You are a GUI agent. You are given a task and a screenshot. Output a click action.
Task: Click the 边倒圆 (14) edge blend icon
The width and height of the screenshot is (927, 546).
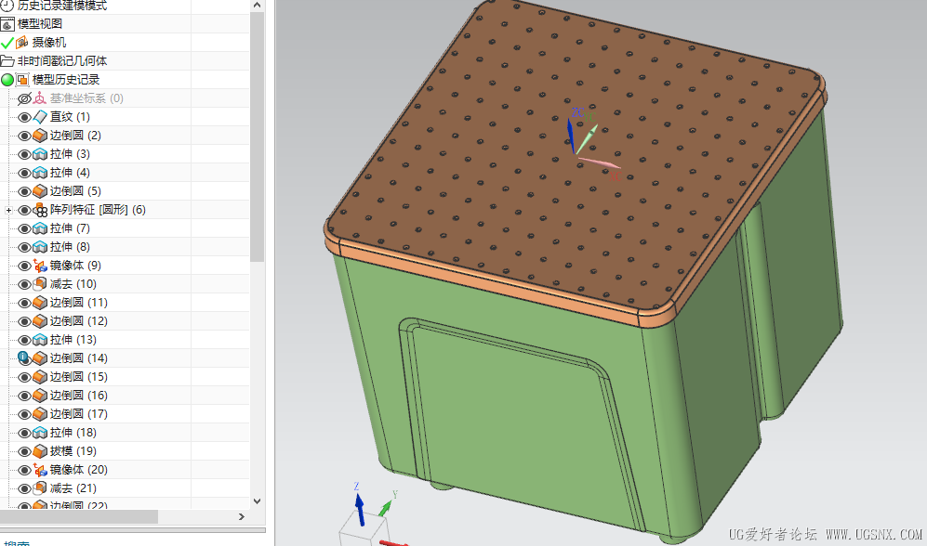pos(40,358)
